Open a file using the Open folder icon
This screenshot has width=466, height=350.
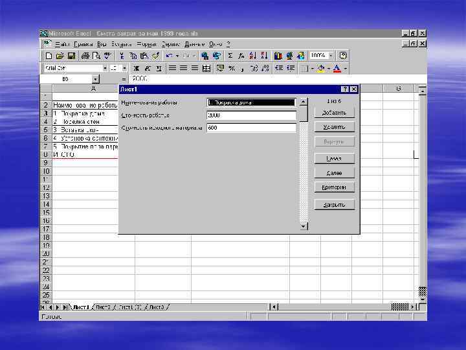(60, 56)
